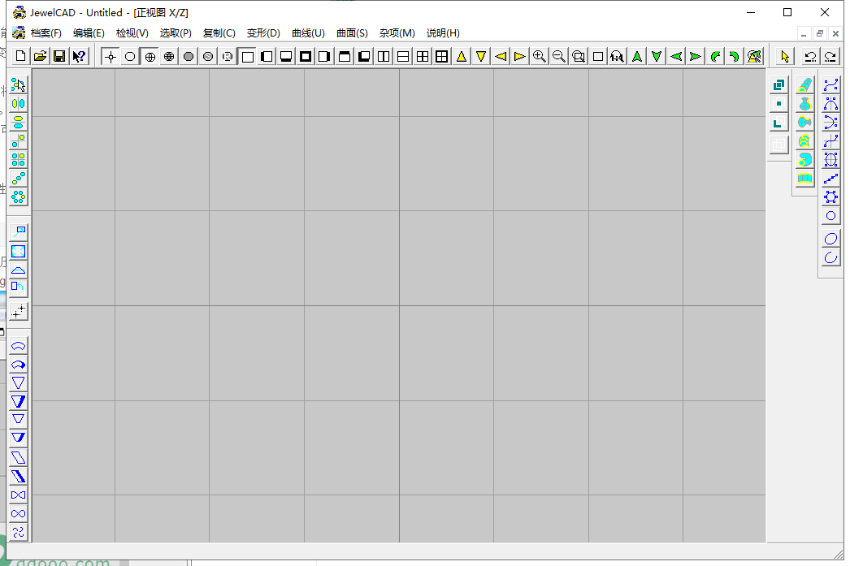Open the 变形(D) menu
Viewport: 850px width, 566px height.
pyautogui.click(x=263, y=33)
